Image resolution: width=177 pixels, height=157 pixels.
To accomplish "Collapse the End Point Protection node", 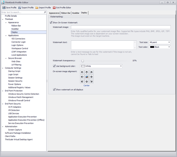I will (x=3, y=91).
